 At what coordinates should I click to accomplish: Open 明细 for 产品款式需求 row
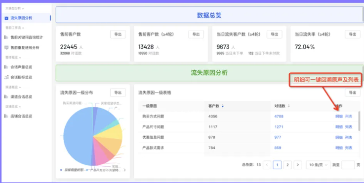coord(339,148)
